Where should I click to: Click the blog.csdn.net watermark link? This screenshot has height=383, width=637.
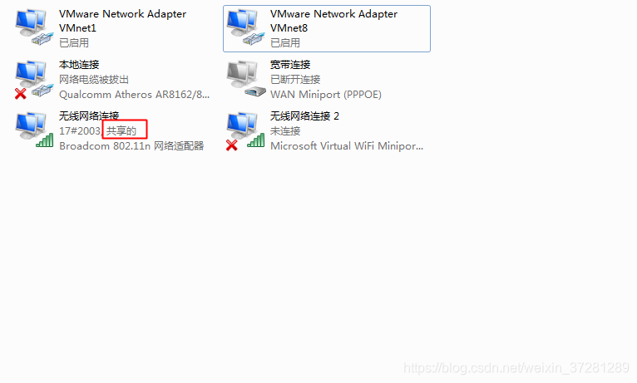(x=516, y=367)
